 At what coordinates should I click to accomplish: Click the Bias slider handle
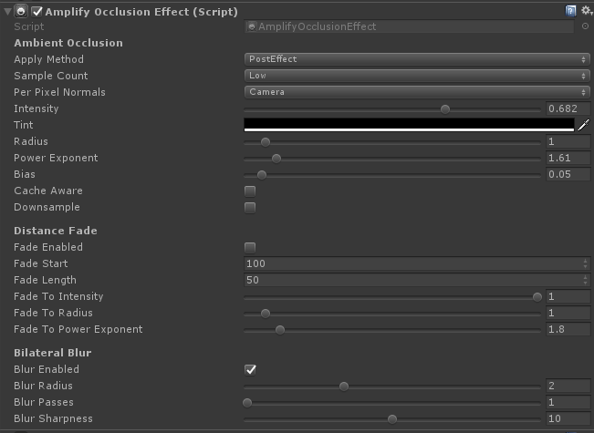click(x=261, y=175)
